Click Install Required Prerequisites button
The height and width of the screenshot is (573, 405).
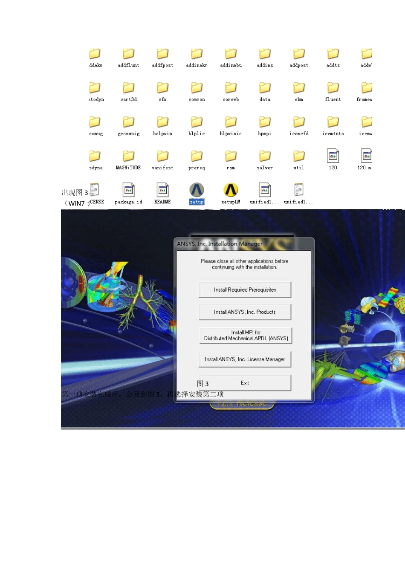[x=245, y=290]
